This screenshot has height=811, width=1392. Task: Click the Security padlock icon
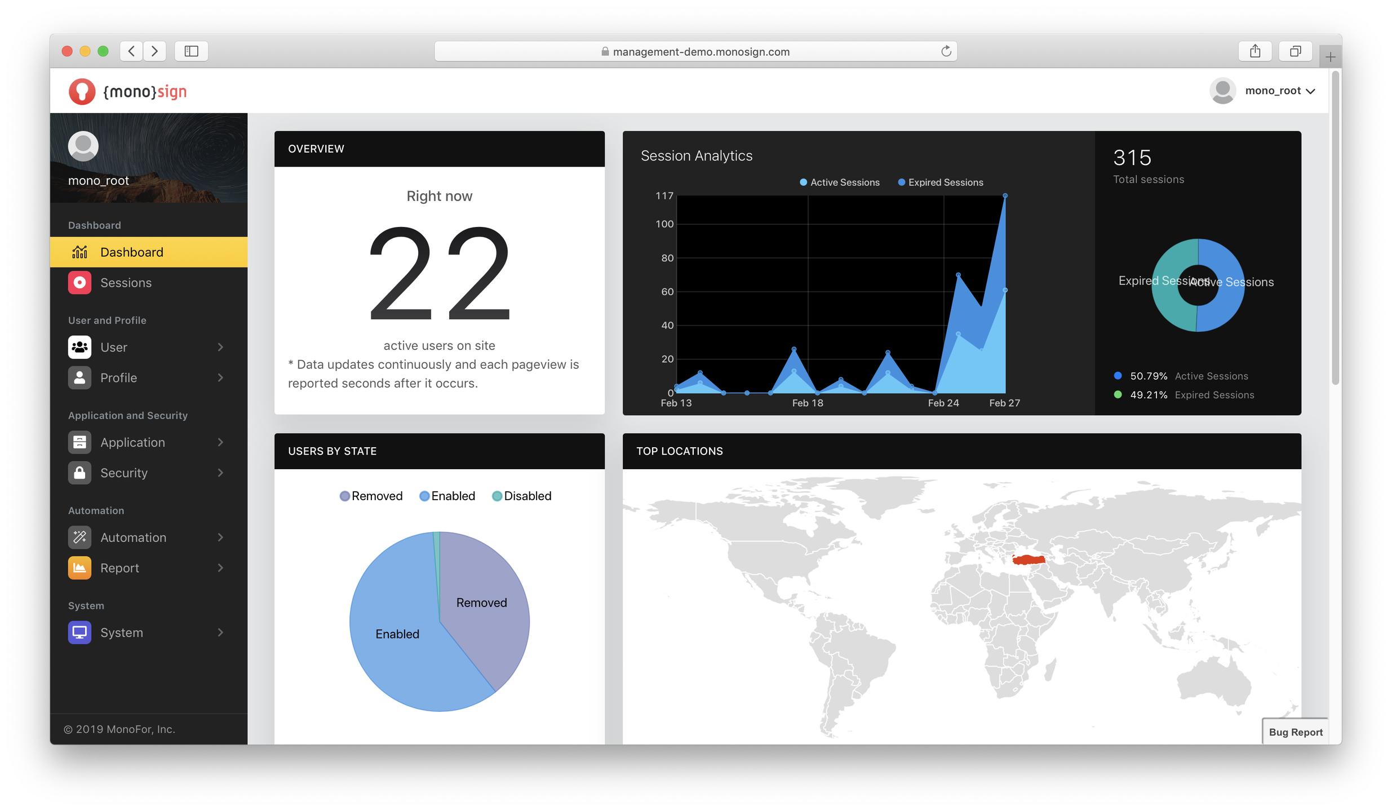click(x=79, y=473)
